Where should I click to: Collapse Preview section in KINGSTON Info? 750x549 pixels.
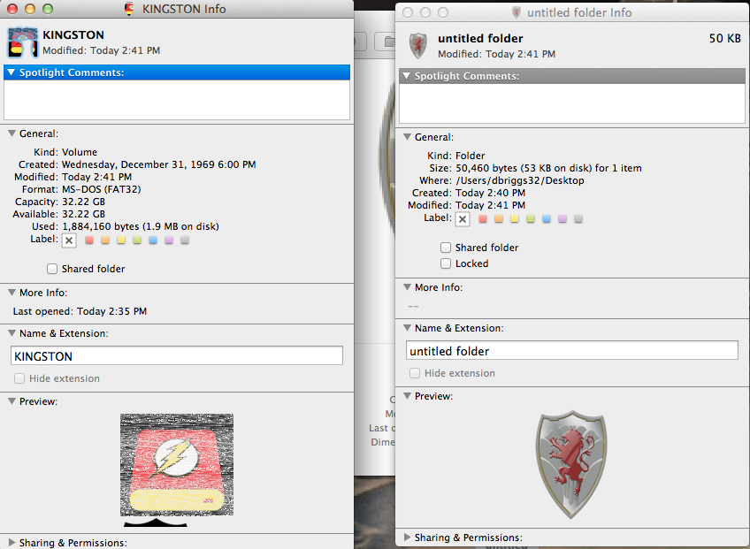pyautogui.click(x=12, y=400)
